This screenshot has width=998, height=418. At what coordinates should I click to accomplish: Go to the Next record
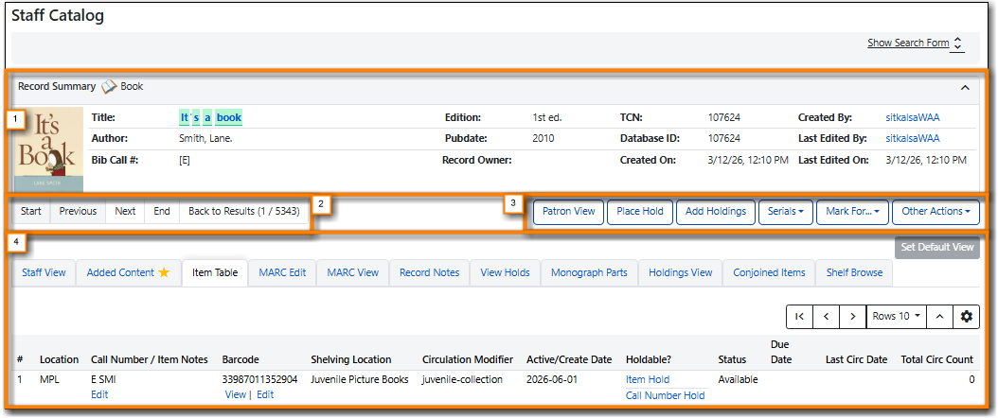pyautogui.click(x=125, y=212)
